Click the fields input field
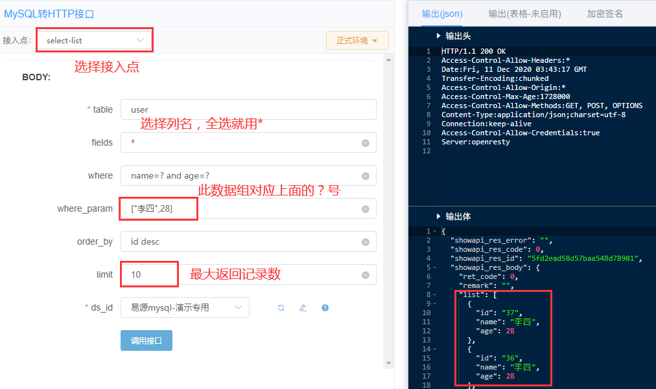Screen dimensions: 656x389 point(248,142)
